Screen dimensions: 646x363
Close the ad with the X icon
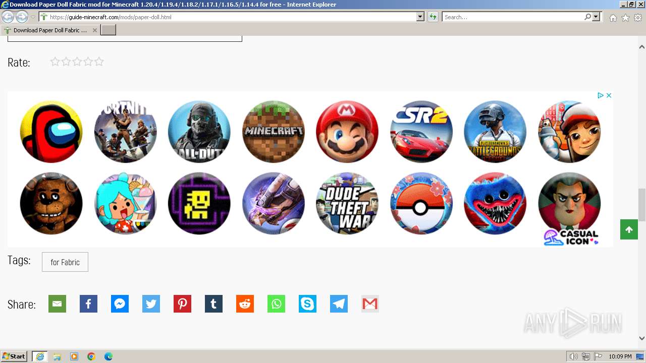[609, 95]
